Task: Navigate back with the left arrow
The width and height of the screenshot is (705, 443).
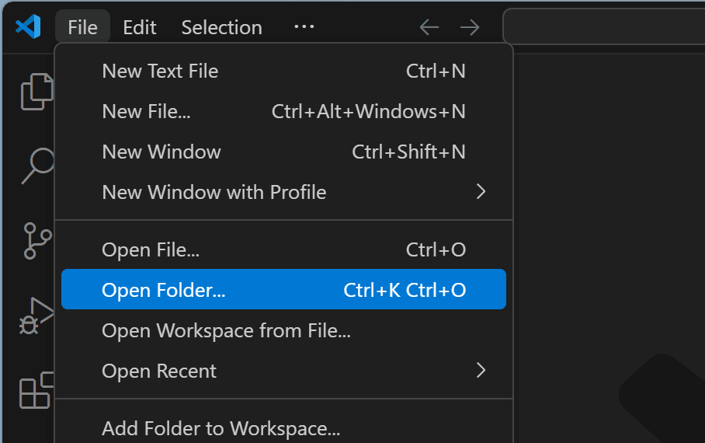Action: [x=429, y=27]
